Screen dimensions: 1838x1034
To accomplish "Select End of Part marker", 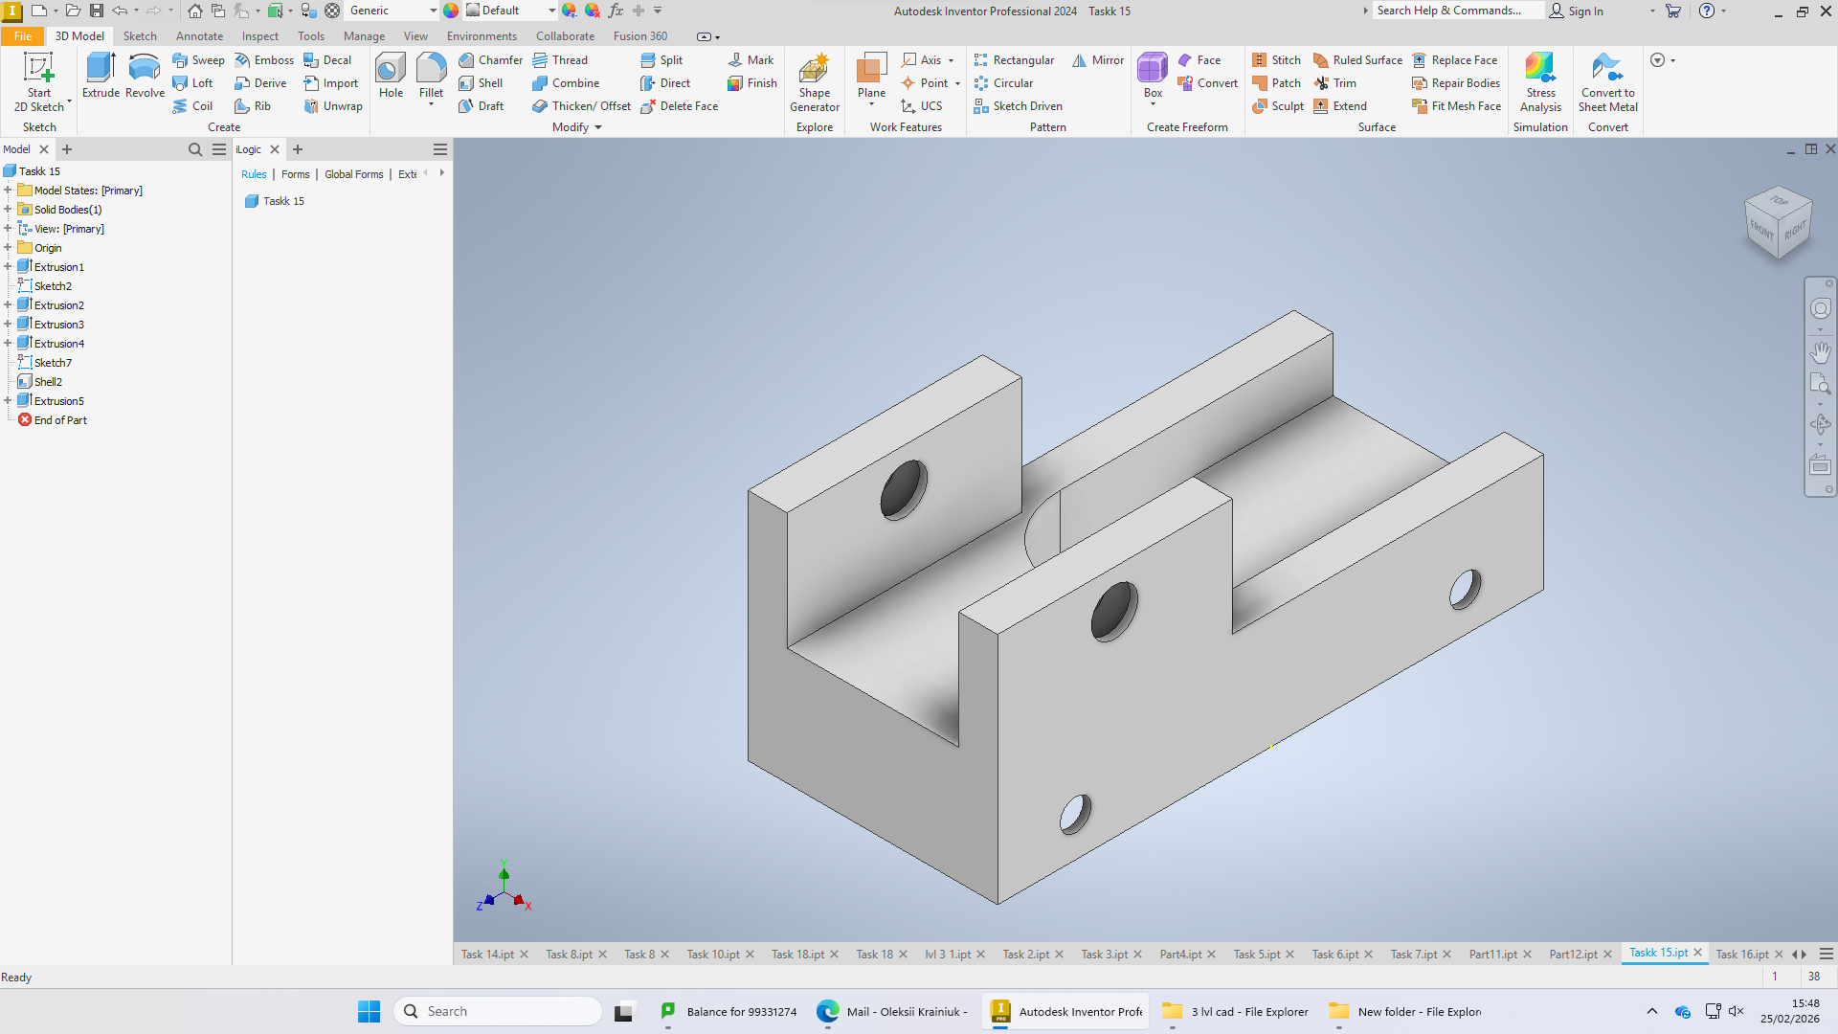I will [x=60, y=420].
